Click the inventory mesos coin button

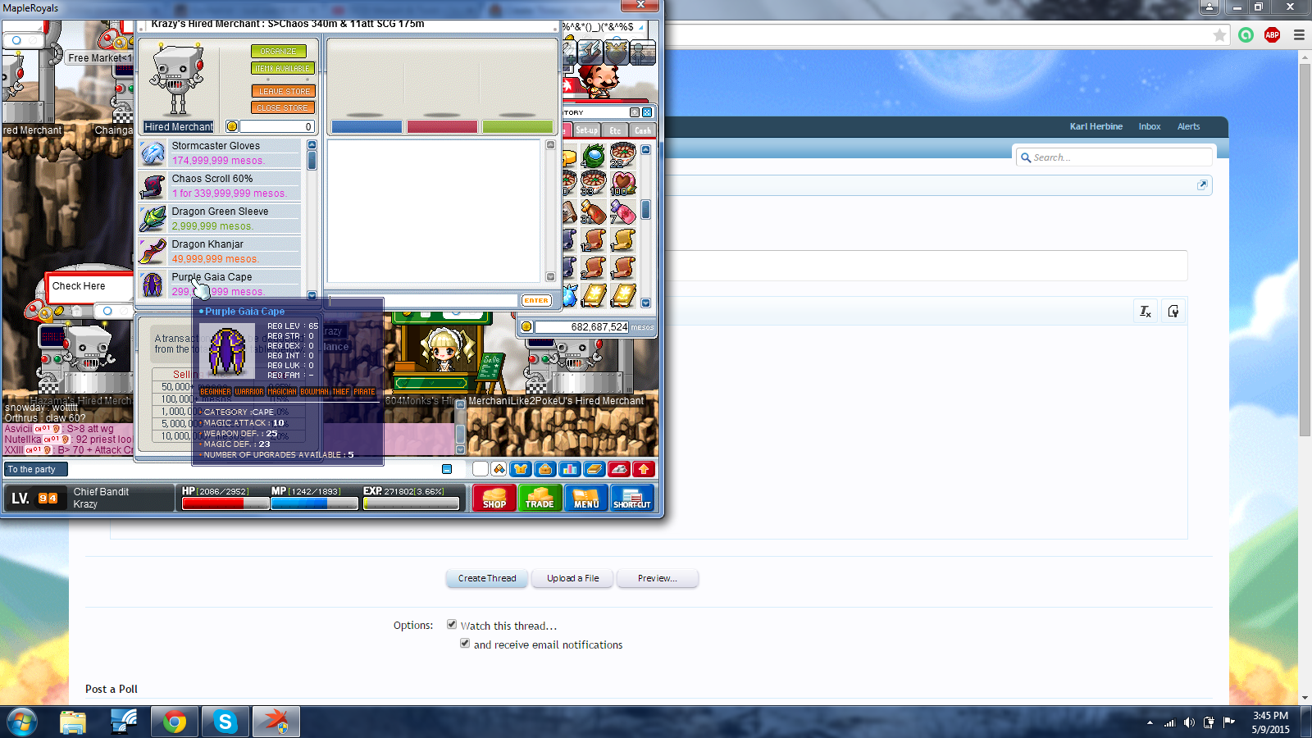tap(526, 326)
